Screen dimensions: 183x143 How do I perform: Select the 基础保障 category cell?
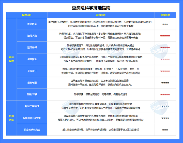[x=11, y=59]
